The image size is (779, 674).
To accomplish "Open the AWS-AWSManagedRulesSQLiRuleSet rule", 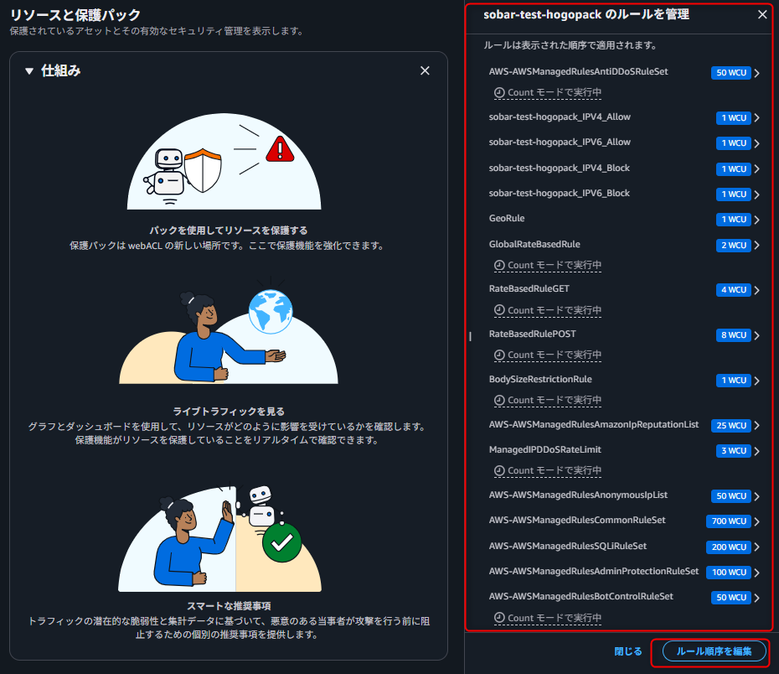I will (x=567, y=547).
